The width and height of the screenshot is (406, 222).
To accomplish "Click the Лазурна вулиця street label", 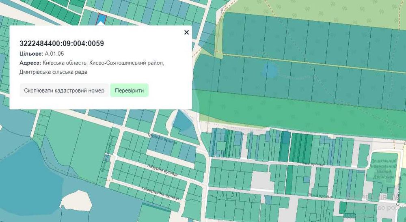I will click(x=162, y=170).
